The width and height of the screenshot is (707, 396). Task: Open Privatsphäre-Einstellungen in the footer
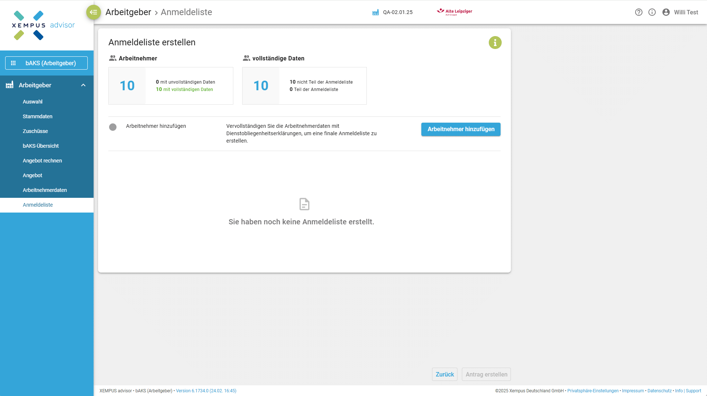click(592, 391)
